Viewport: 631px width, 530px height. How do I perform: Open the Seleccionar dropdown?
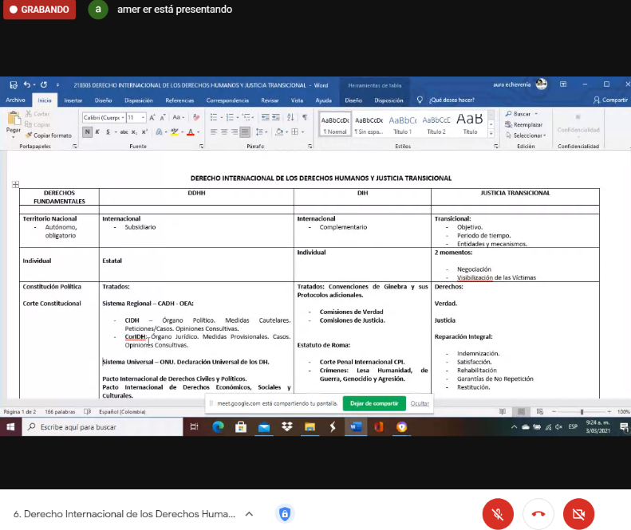tap(526, 135)
